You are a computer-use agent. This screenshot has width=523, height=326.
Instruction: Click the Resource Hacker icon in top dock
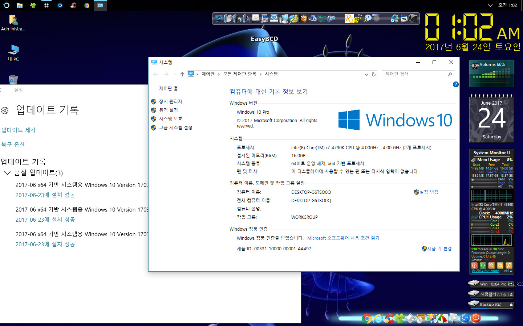pos(322,18)
